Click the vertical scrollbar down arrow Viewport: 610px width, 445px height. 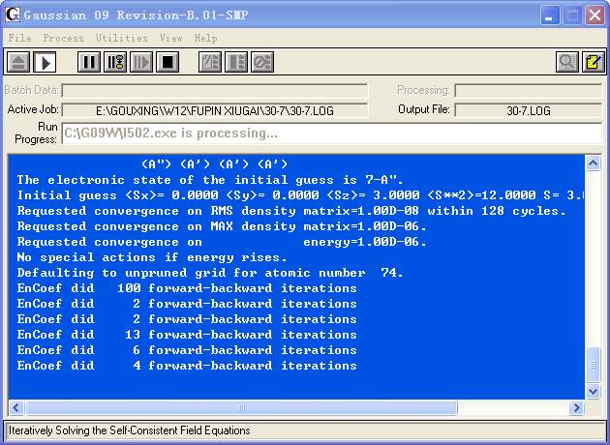click(x=593, y=391)
